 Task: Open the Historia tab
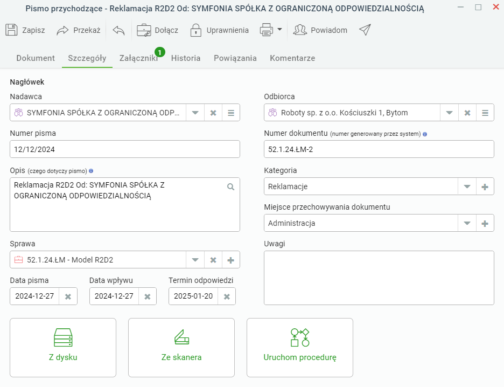(186, 58)
